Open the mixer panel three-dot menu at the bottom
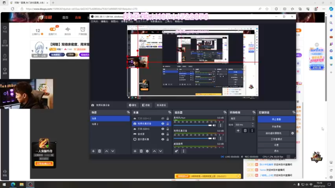 click(183, 151)
